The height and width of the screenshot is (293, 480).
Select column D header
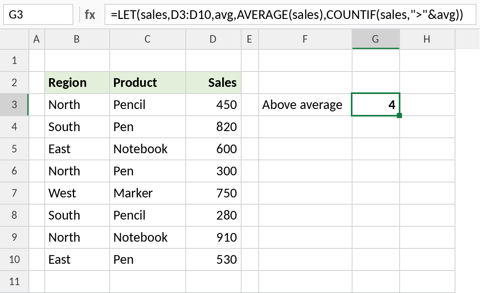pos(213,39)
